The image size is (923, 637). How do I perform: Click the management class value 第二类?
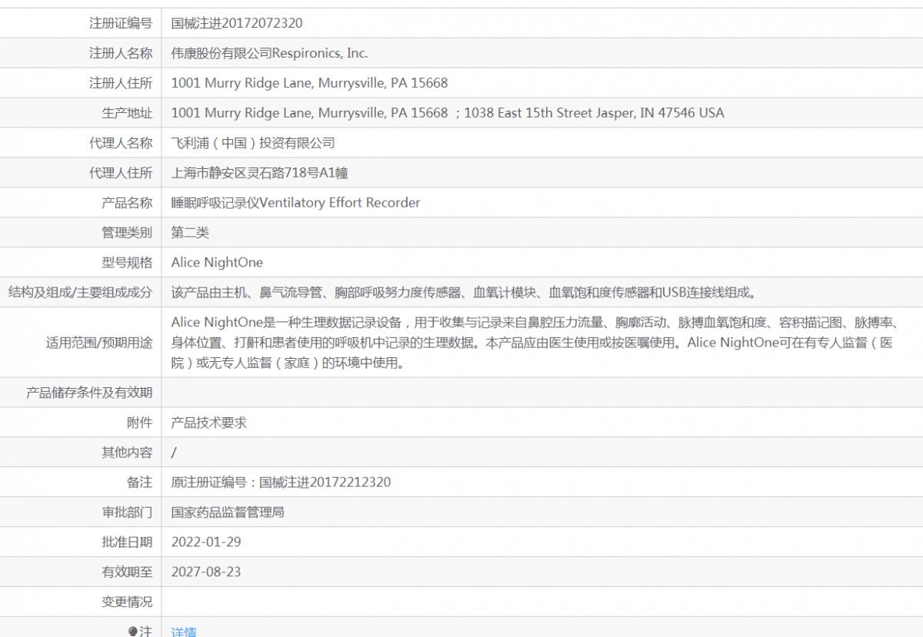(x=190, y=233)
